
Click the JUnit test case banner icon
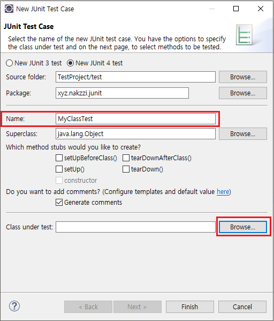coord(244,35)
